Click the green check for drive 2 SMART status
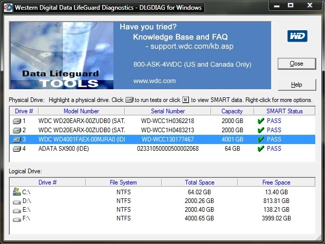The width and height of the screenshot is (325, 244). pos(261,130)
